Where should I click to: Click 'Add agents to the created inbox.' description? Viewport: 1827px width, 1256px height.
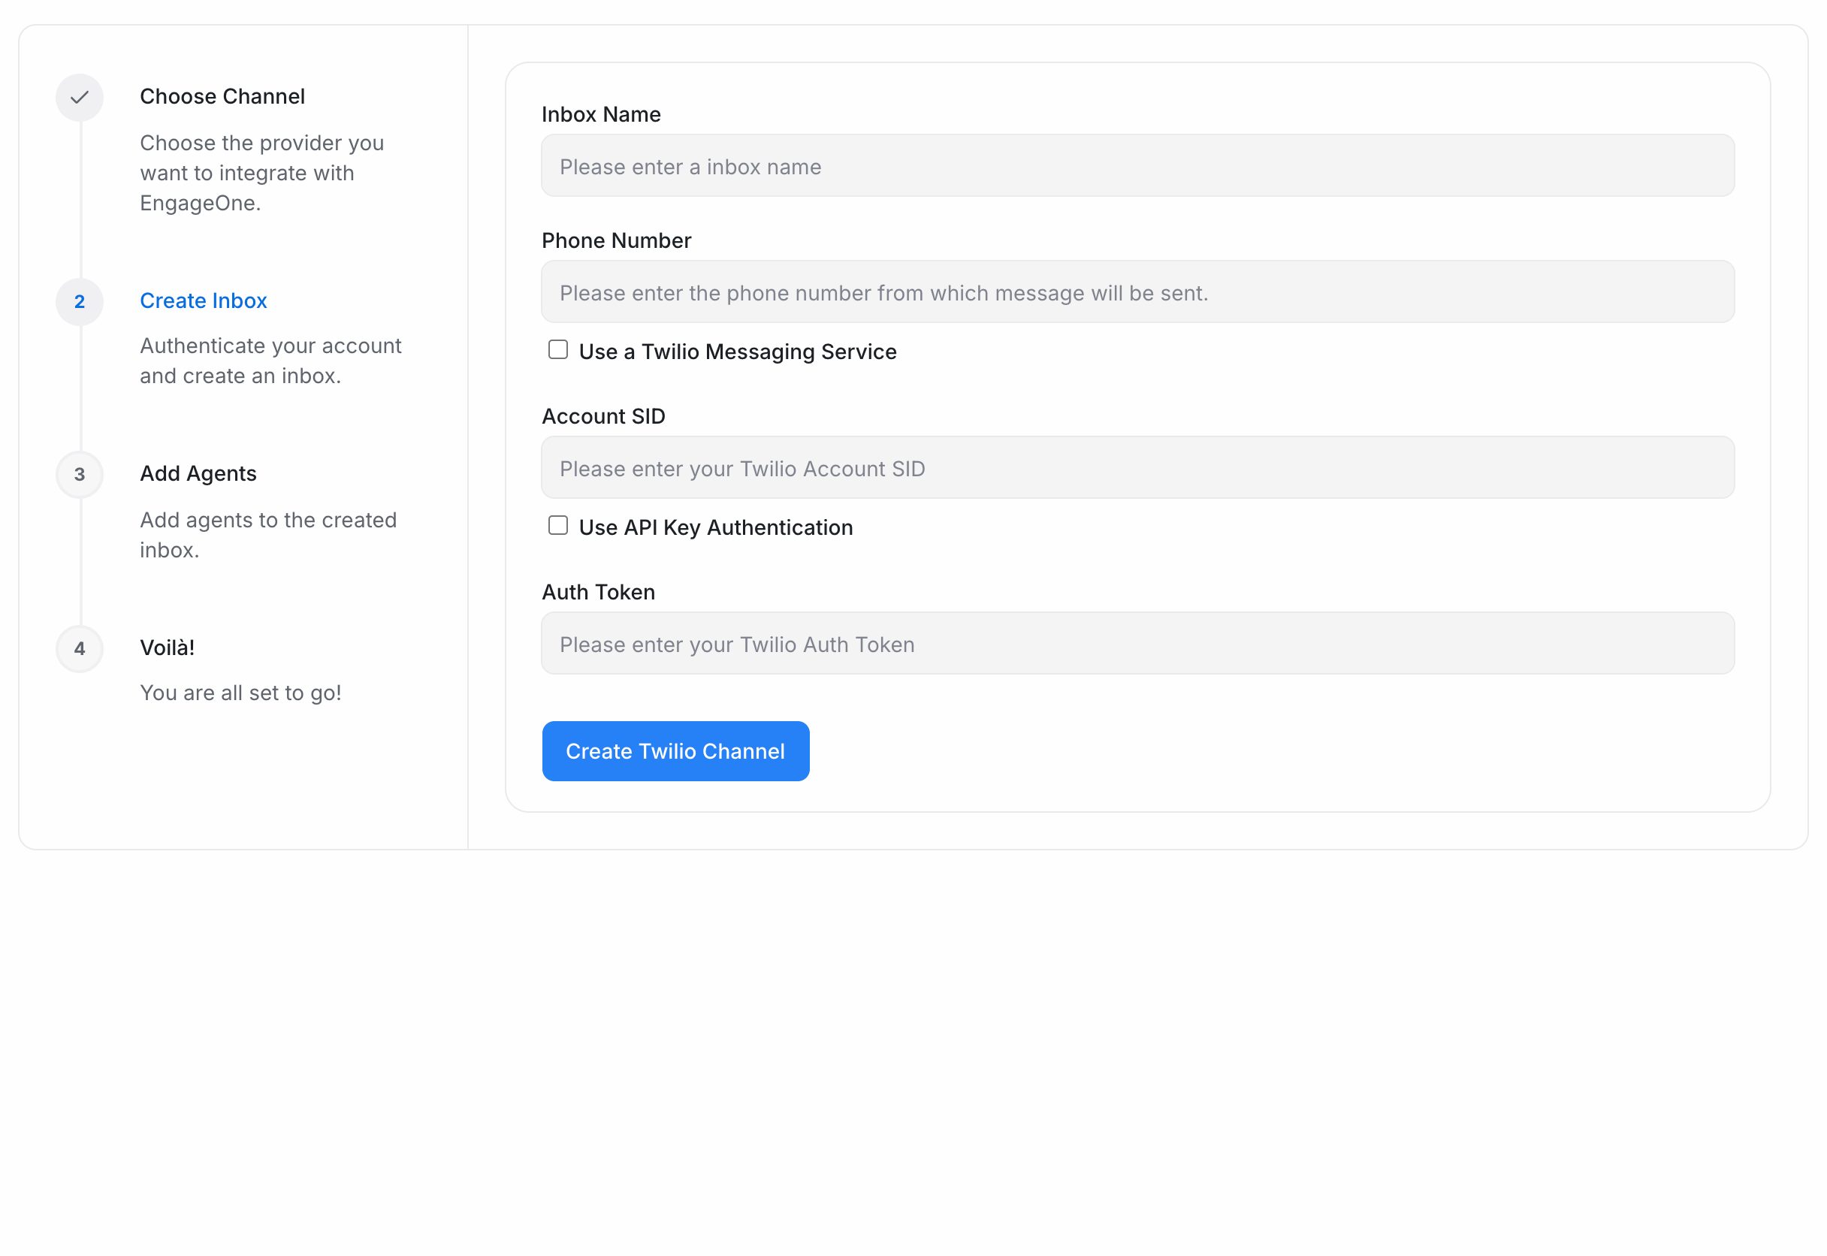click(267, 534)
